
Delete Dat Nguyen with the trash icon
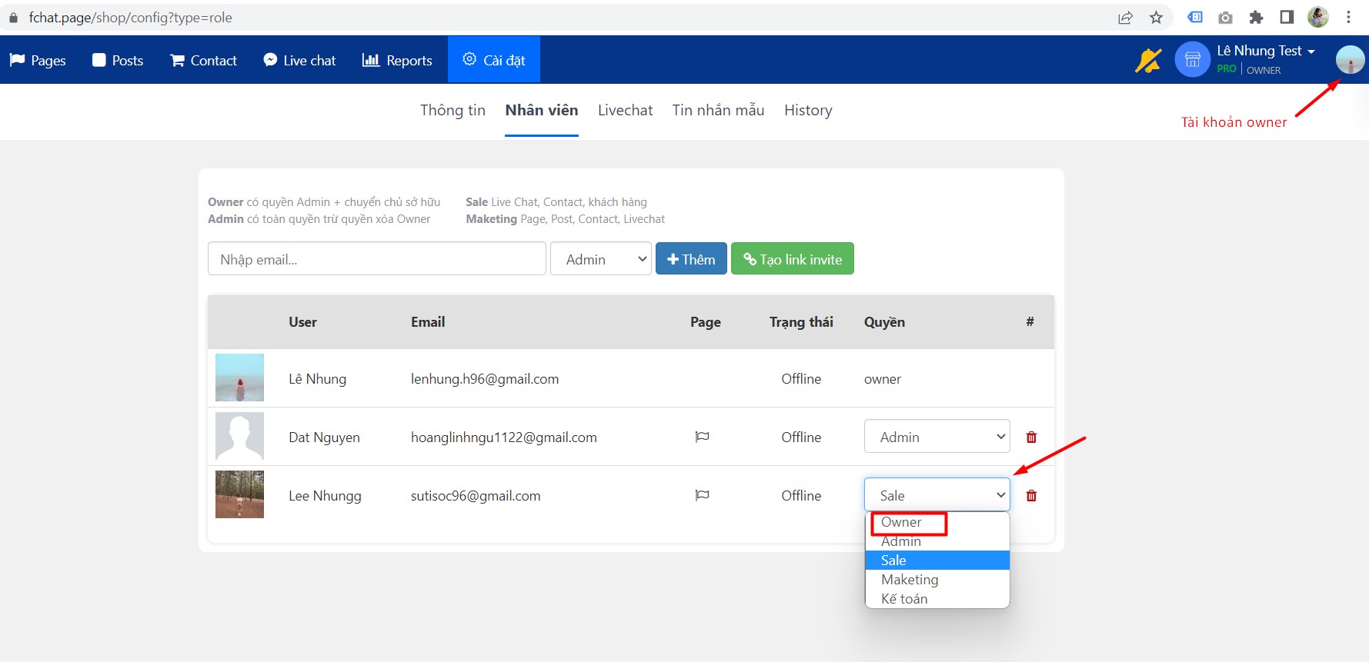pyautogui.click(x=1031, y=437)
